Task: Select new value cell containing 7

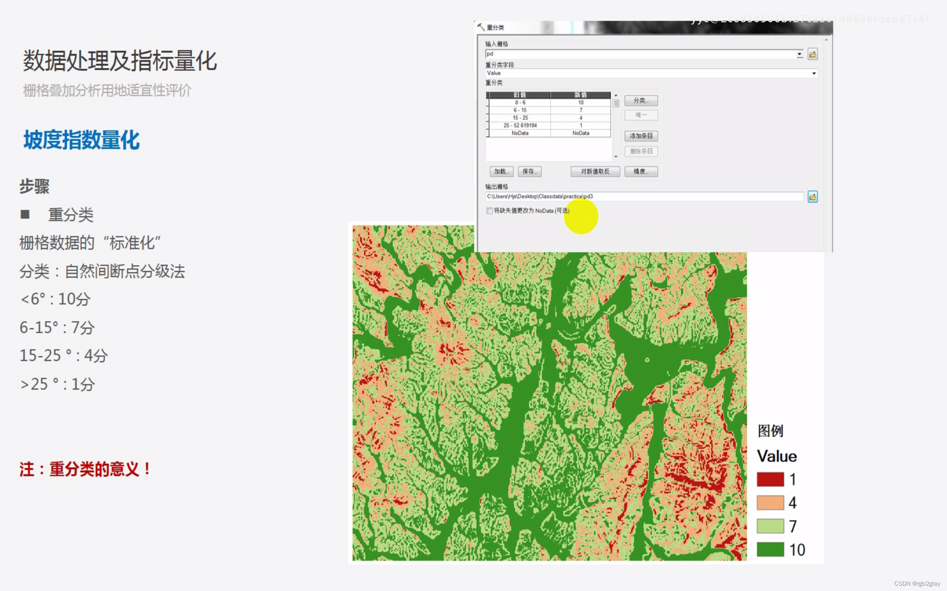Action: (581, 110)
